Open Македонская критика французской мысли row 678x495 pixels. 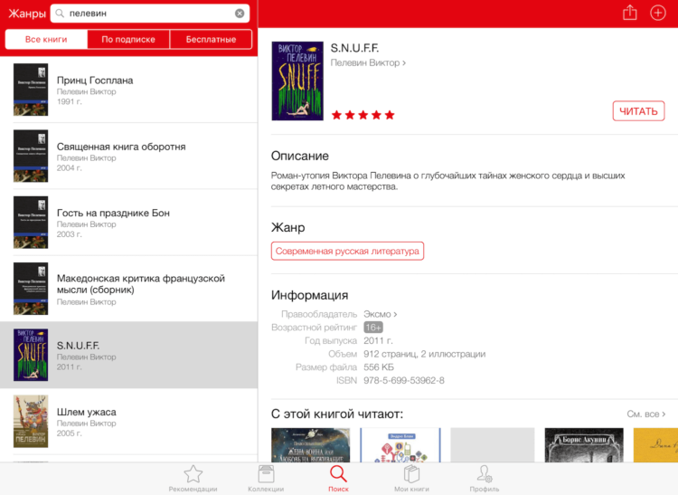click(x=129, y=289)
